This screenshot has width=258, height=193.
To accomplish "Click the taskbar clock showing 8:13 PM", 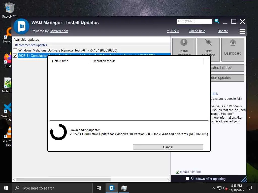I will pos(236,188).
